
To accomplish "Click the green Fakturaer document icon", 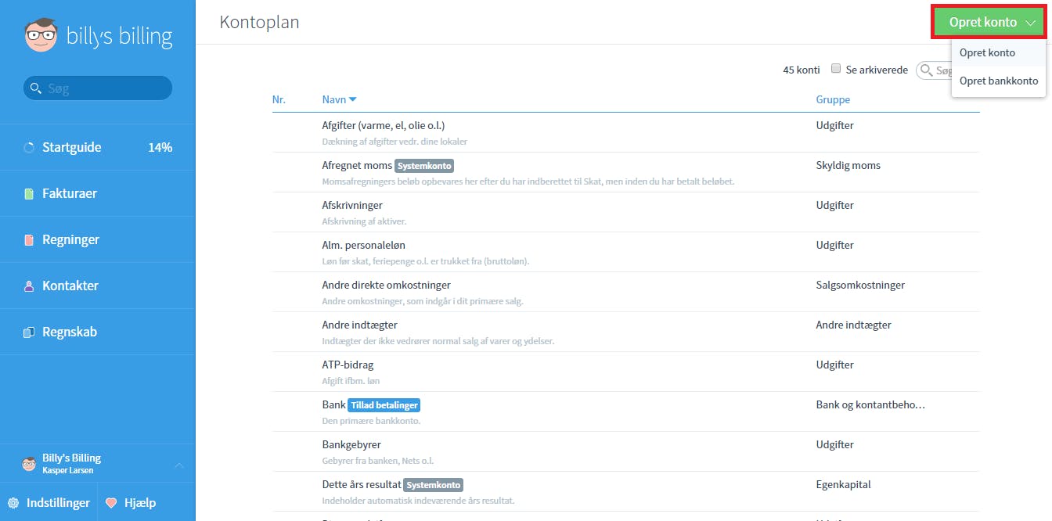I will tap(29, 194).
